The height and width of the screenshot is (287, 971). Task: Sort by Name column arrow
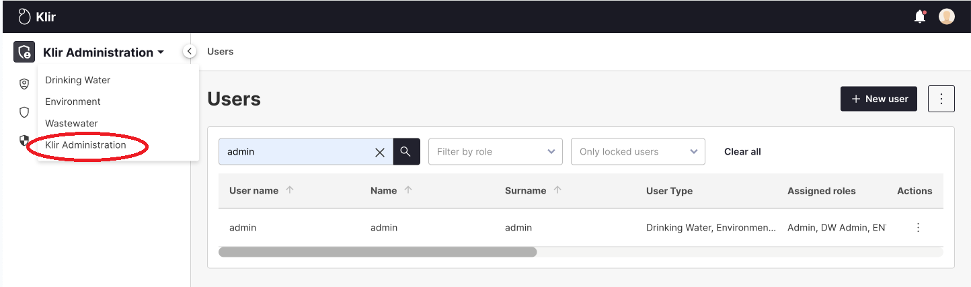pos(408,190)
